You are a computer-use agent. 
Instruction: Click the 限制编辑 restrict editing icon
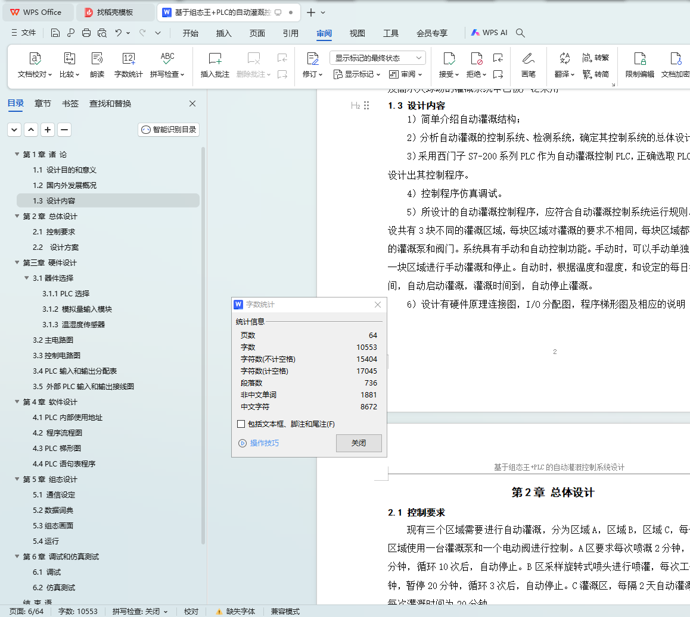click(x=639, y=59)
